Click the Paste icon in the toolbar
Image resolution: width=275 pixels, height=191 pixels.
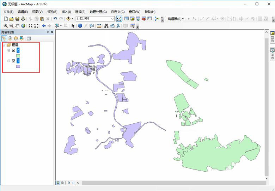(x=42, y=19)
